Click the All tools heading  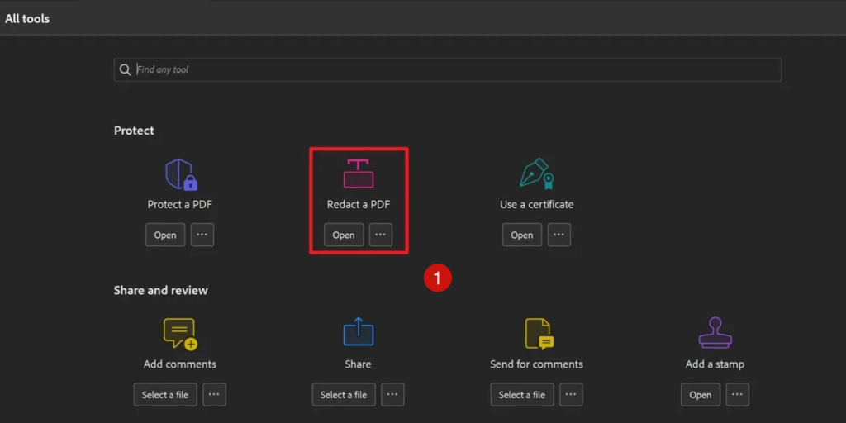pyautogui.click(x=27, y=18)
